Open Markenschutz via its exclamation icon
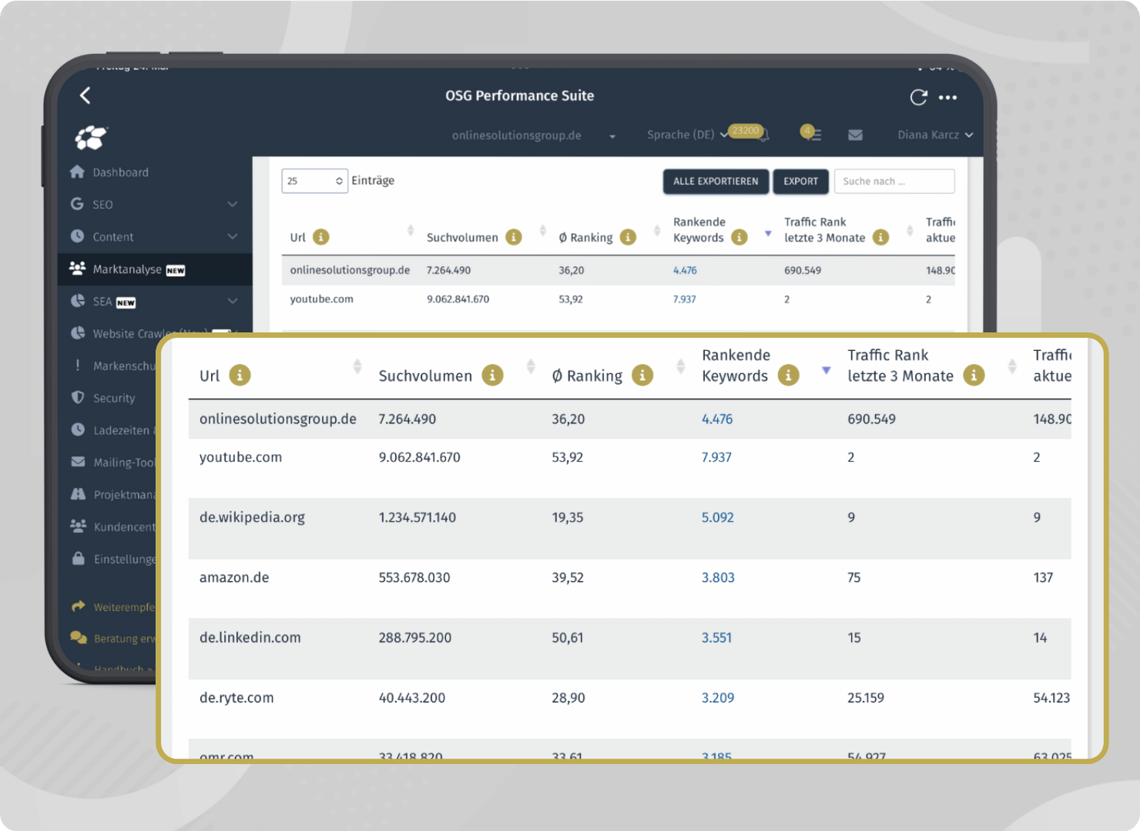Image resolution: width=1140 pixels, height=831 pixels. pyautogui.click(x=78, y=365)
